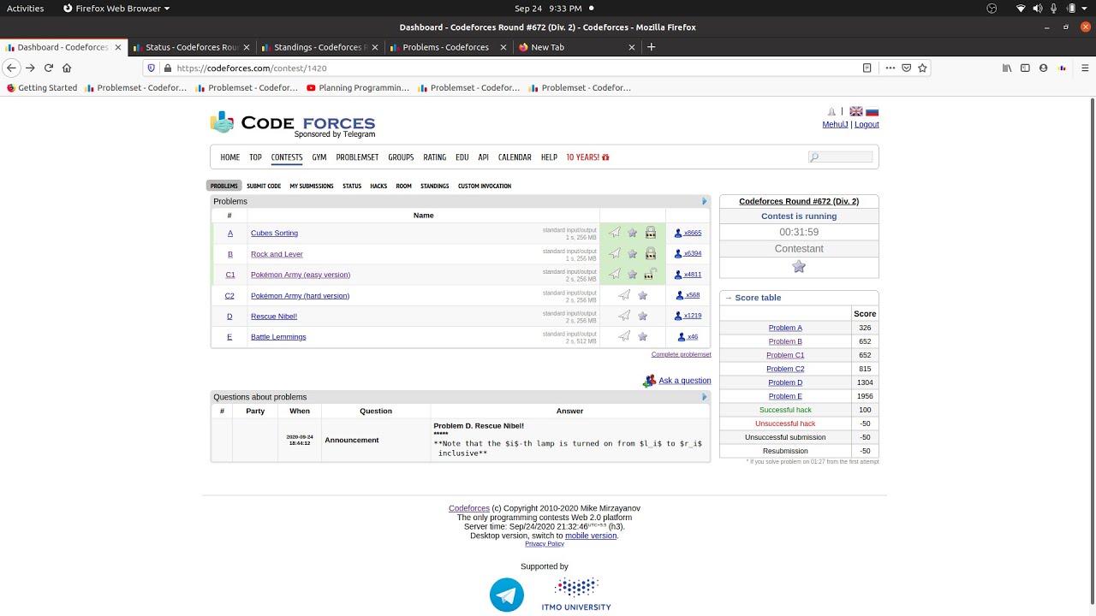Bookmark this page with the address bar star
Viewport: 1096px width, 616px height.
922,68
